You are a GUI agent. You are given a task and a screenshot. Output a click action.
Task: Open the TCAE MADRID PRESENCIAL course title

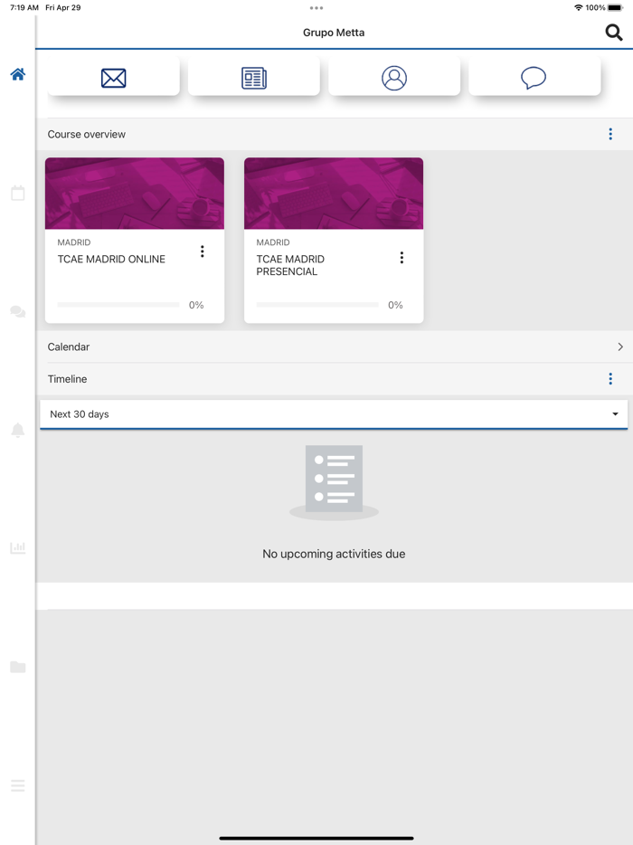pyautogui.click(x=290, y=265)
